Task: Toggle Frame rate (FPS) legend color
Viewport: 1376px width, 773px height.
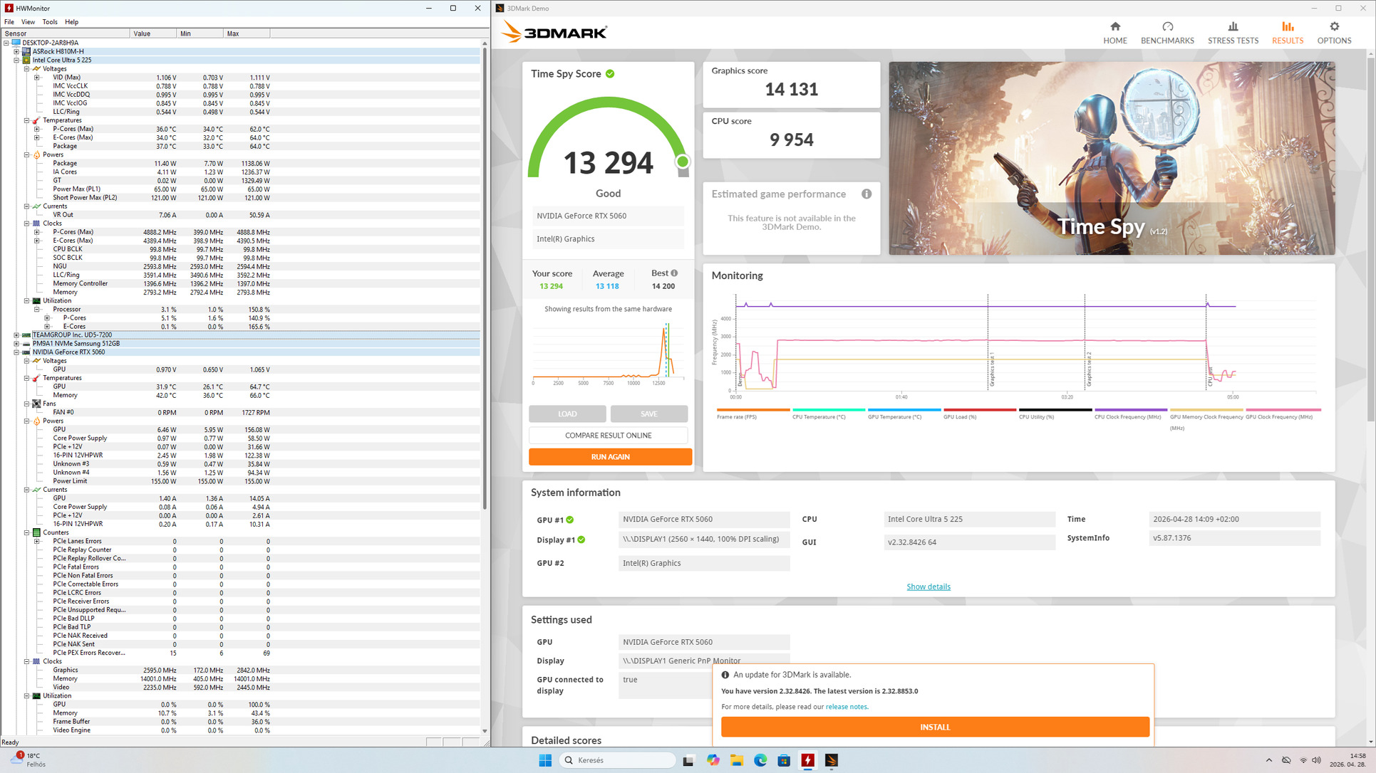Action: (753, 410)
